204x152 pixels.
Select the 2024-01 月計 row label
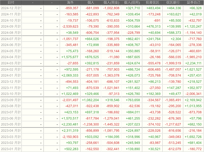coord(11,75)
